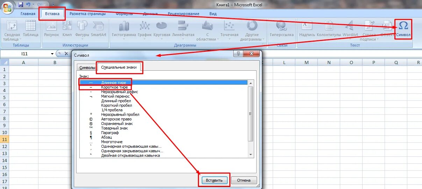Screen dimensions: 422x189
Task: Select 'Неразрывный пробел' in the list
Action: click(164, 114)
